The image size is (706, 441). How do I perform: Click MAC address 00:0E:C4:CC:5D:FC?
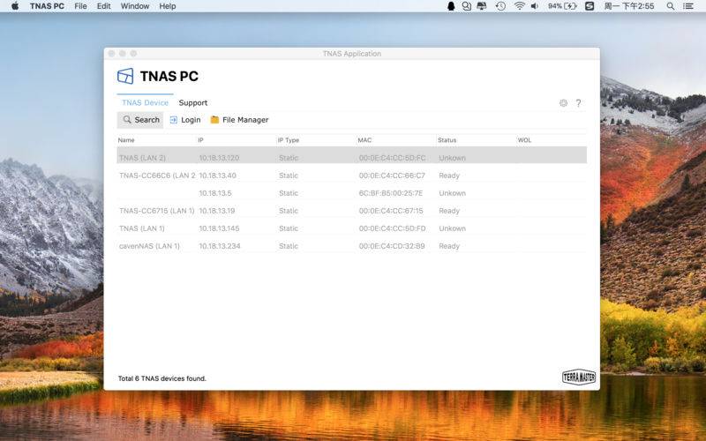point(392,158)
